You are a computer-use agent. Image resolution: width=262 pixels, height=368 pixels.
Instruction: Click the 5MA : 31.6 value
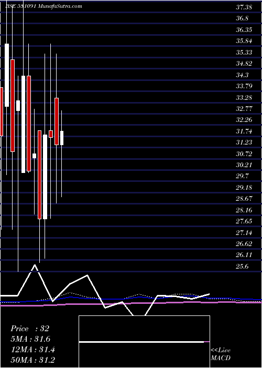coord(30,339)
